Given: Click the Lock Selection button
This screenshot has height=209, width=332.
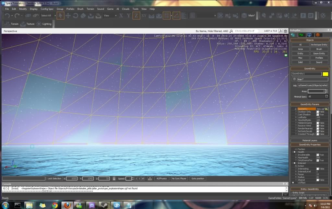Looking at the screenshot, I should coord(54,179).
